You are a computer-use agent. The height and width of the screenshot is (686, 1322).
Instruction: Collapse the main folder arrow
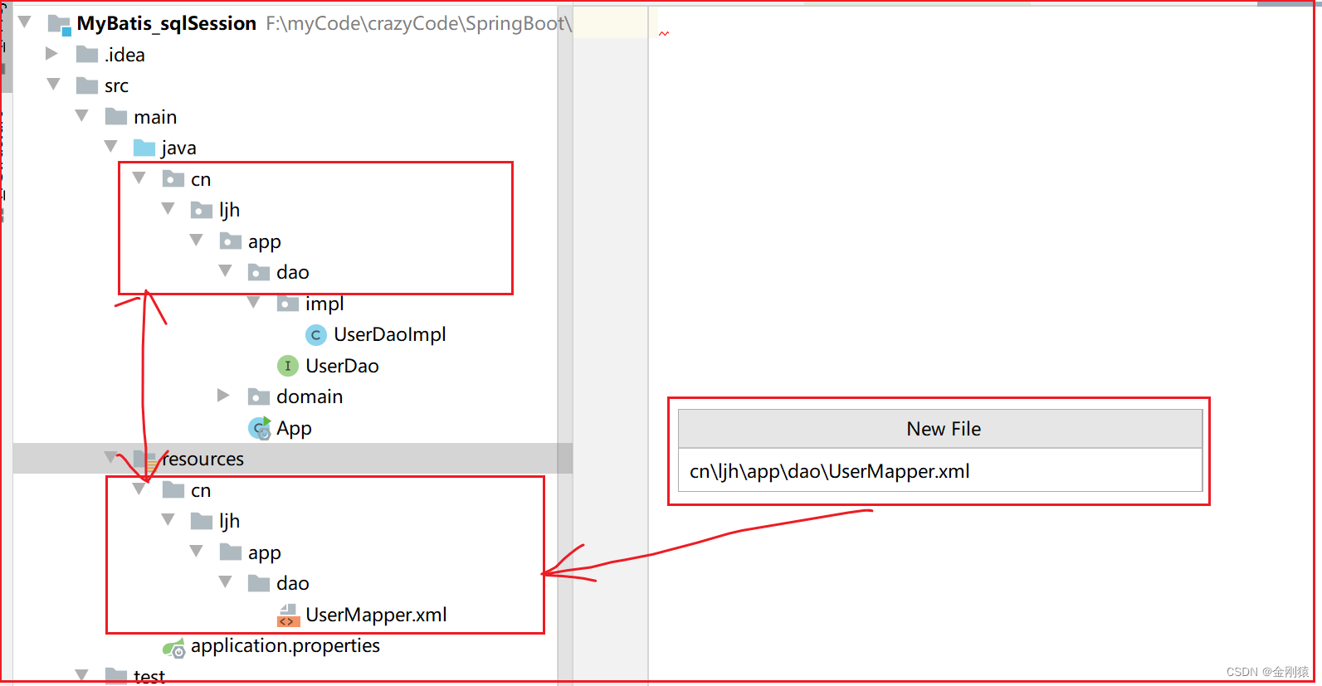[82, 115]
